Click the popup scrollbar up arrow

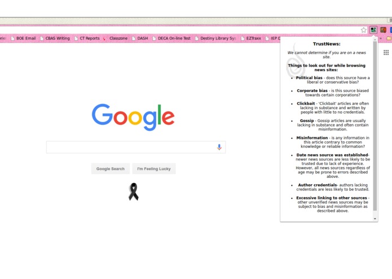pyautogui.click(x=375, y=40)
